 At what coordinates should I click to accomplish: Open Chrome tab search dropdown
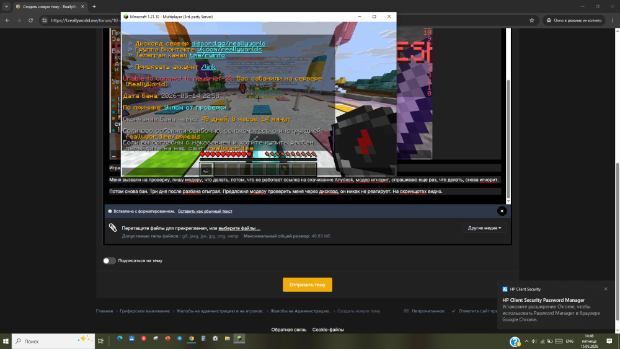click(x=6, y=7)
